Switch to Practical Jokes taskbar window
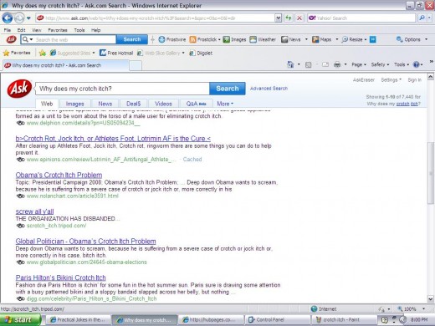The height and width of the screenshot is (326, 435). (79, 320)
